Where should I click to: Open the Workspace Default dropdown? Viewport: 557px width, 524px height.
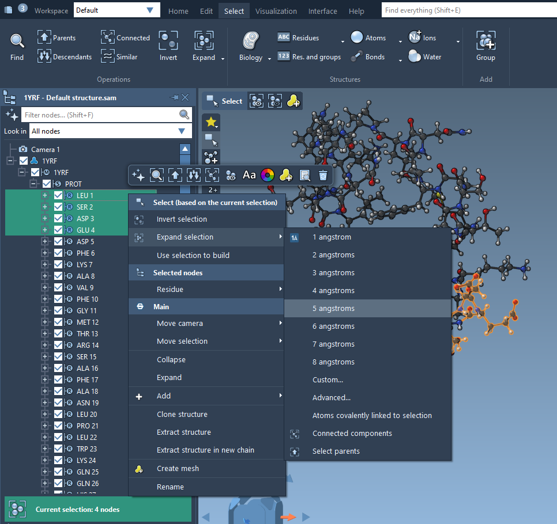tap(150, 10)
